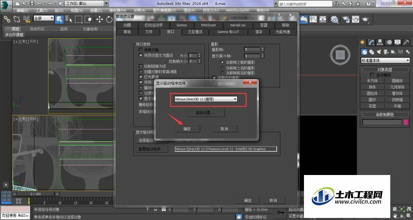The width and height of the screenshot is (413, 220).
Task: Open Select by Name list icon
Action: coord(69,19)
